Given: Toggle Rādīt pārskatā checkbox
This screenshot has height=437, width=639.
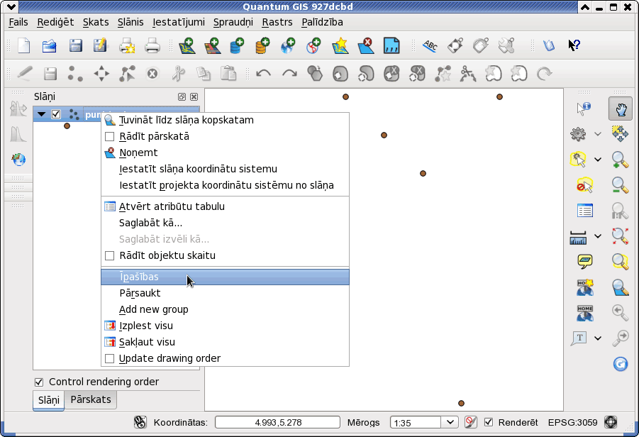Looking at the screenshot, I should tap(110, 136).
